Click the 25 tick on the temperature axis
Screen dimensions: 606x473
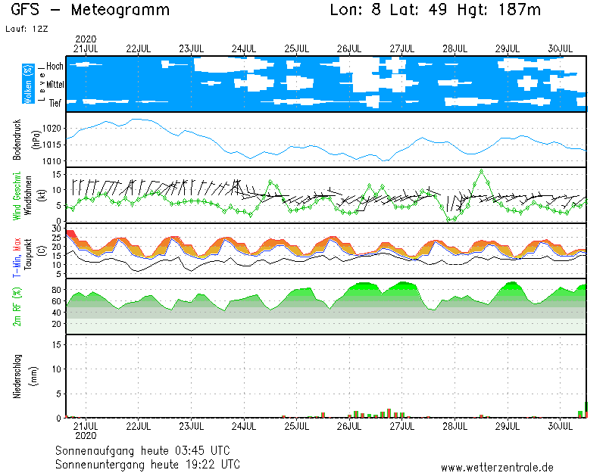point(56,238)
